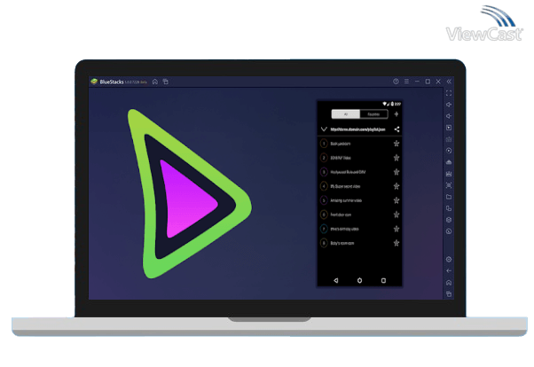This screenshot has height=367, width=534.
Task: Tap the Android home circle in the phone nav bar
Action: (x=359, y=280)
